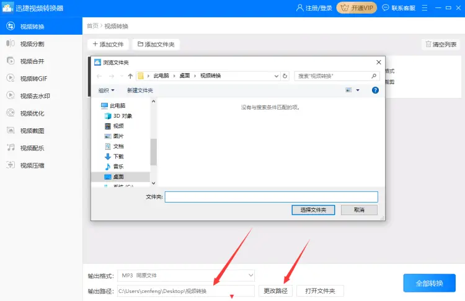Click the 视频截图 sidebar icon
This screenshot has height=301, width=465.
[x=11, y=130]
